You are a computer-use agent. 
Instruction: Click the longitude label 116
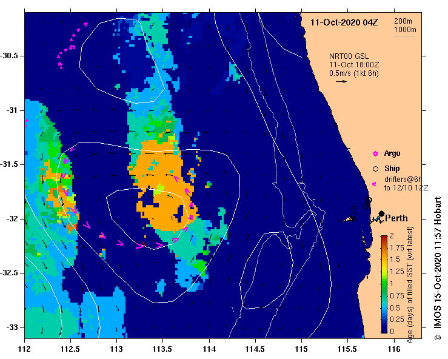coord(394,349)
